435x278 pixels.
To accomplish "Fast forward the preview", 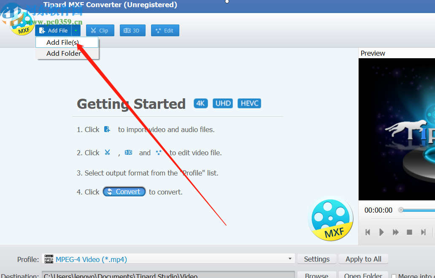I will tap(396, 232).
